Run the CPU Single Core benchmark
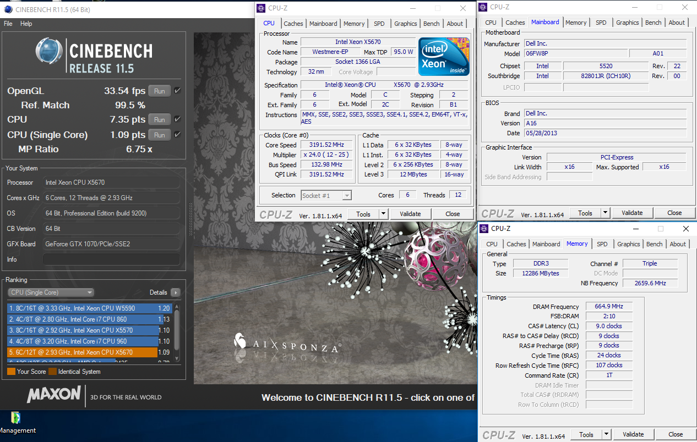 [160, 135]
